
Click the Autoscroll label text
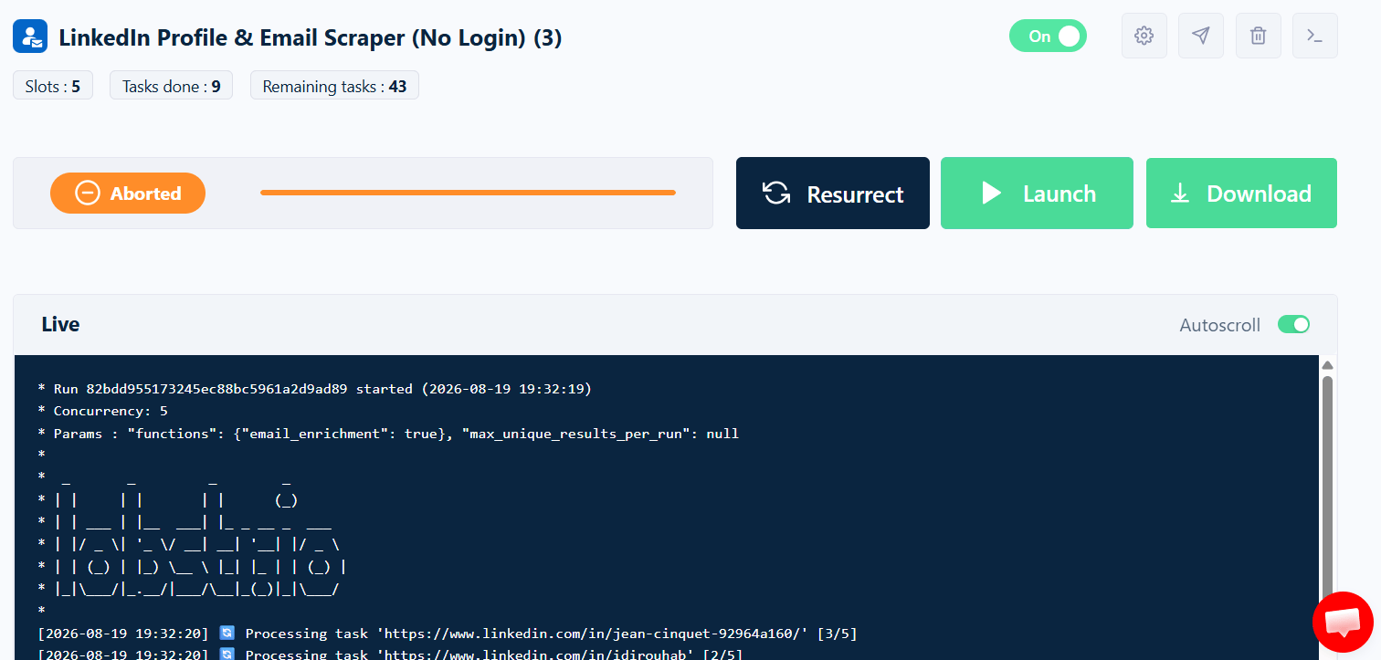[1219, 325]
